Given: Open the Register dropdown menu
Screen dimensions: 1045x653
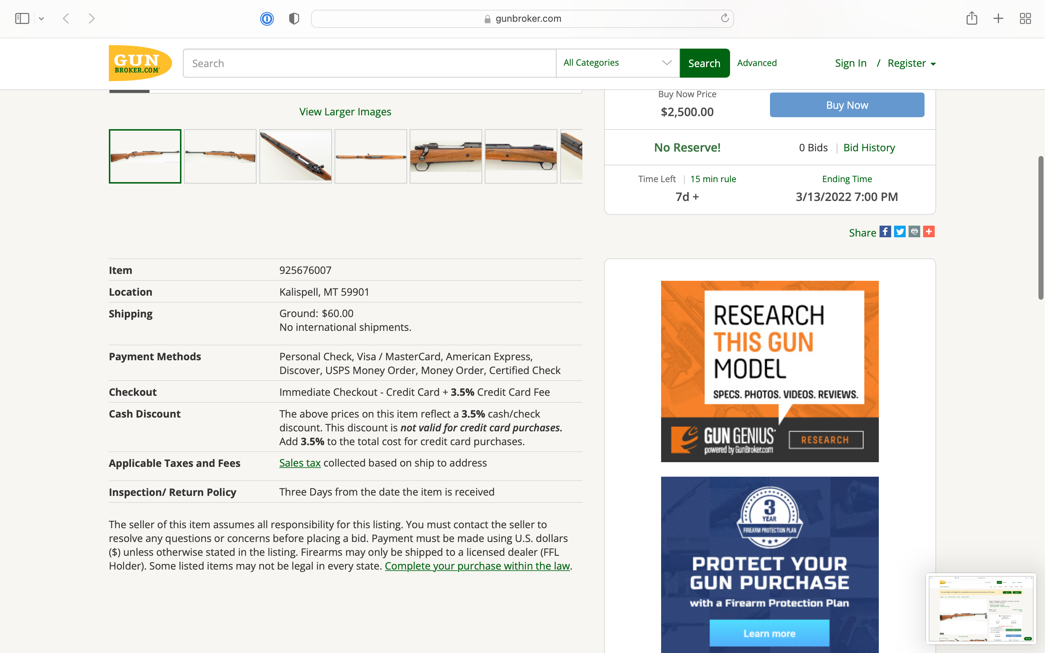Looking at the screenshot, I should click(x=911, y=63).
